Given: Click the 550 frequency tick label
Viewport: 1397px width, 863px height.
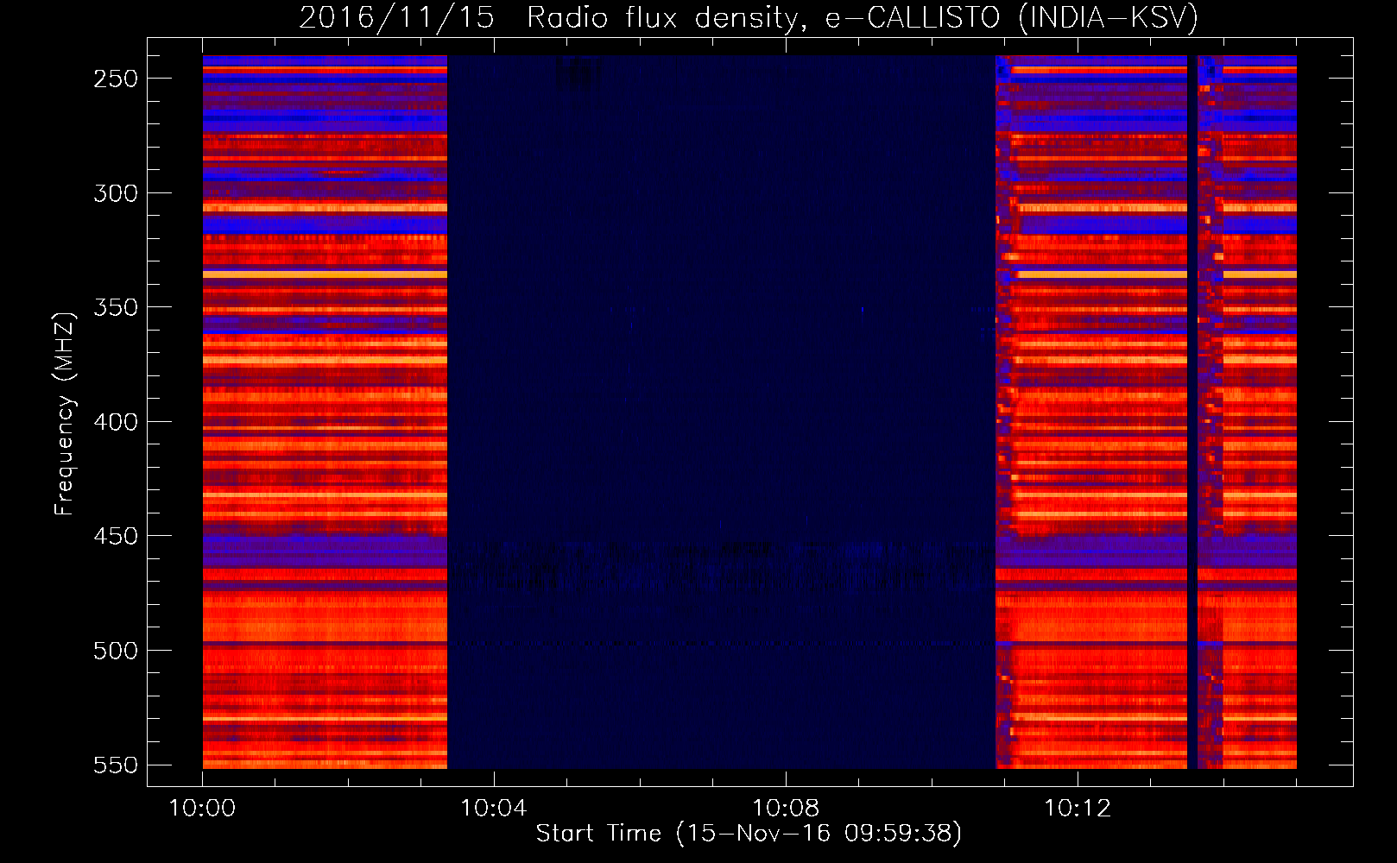Looking at the screenshot, I should [116, 765].
